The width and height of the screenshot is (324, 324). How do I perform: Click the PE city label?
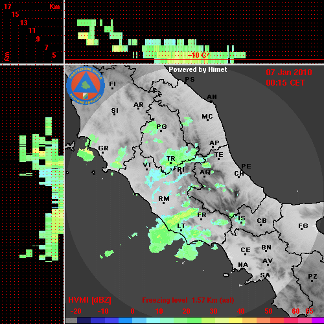point(246,167)
